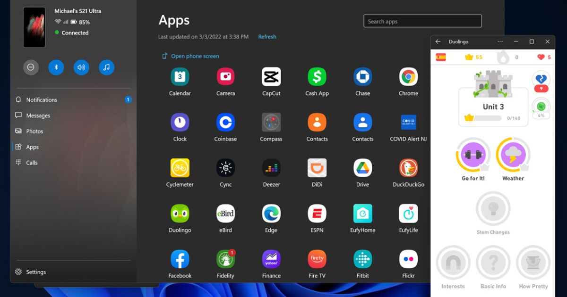Toggle Do Not Disturb on phone
Viewport: 567px width, 297px height.
click(31, 67)
